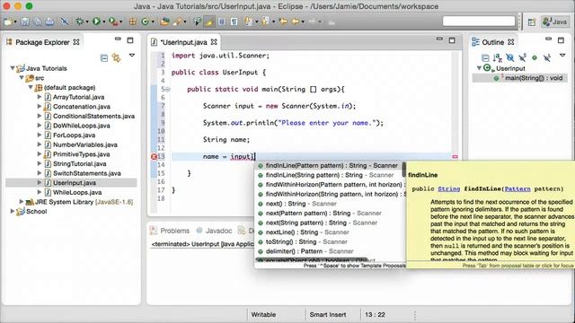
Task: Click the Run Last Tool (external tools) icon
Action: [113, 22]
